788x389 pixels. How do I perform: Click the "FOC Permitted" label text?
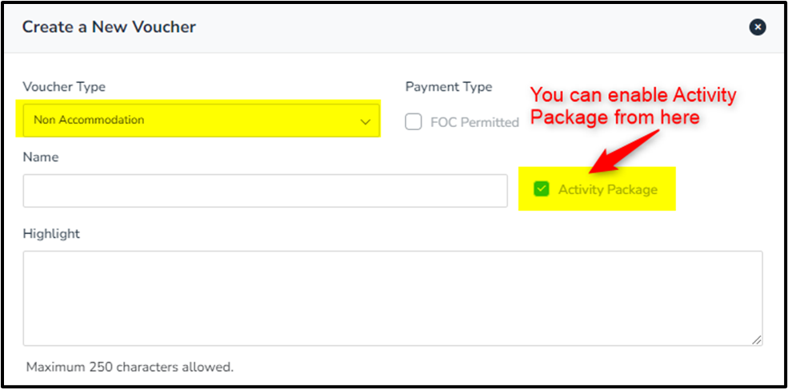click(x=474, y=122)
